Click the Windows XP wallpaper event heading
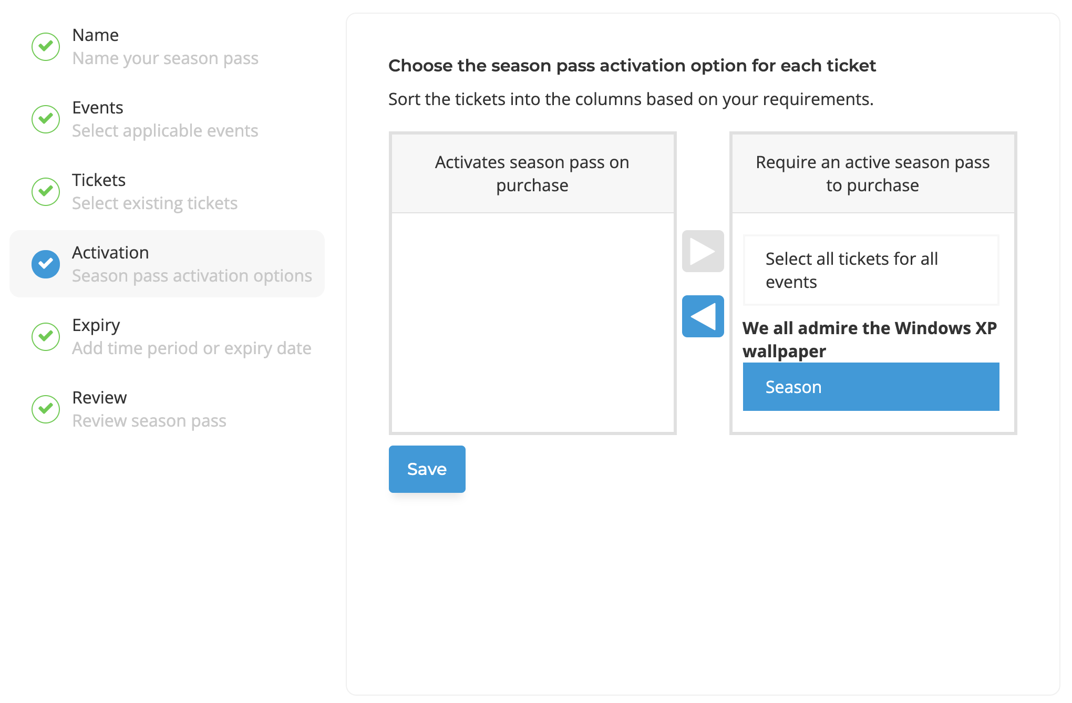 tap(870, 339)
